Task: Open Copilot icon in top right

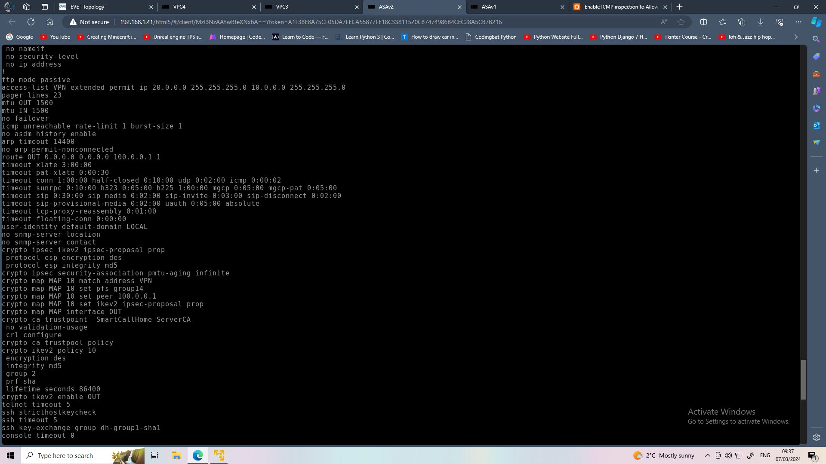Action: [816, 22]
